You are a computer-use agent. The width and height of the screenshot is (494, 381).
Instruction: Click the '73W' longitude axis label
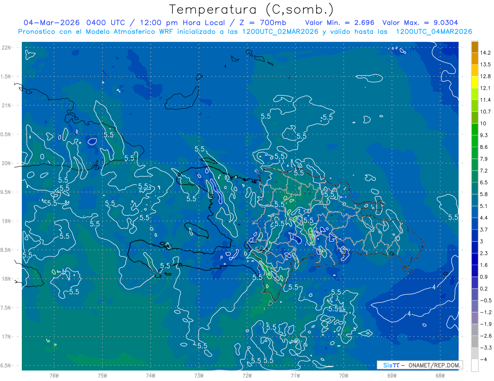click(x=199, y=376)
